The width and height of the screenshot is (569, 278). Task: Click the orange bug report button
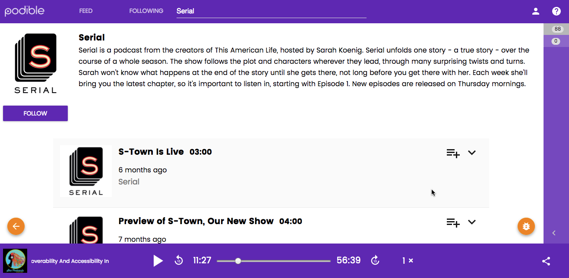526,226
